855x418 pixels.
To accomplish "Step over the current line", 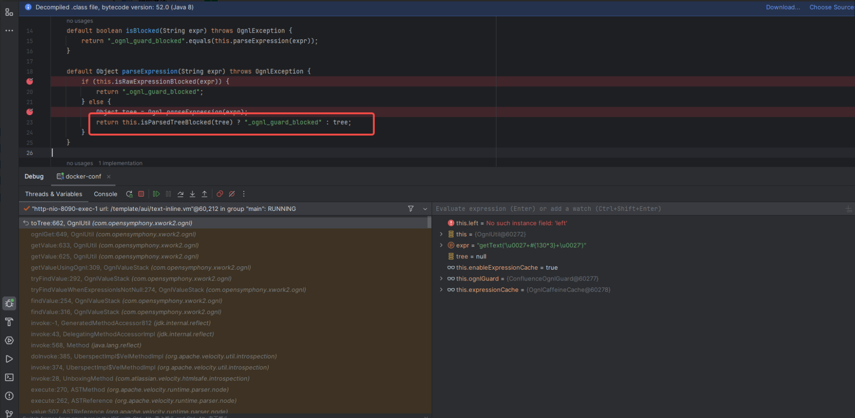I will 181,194.
